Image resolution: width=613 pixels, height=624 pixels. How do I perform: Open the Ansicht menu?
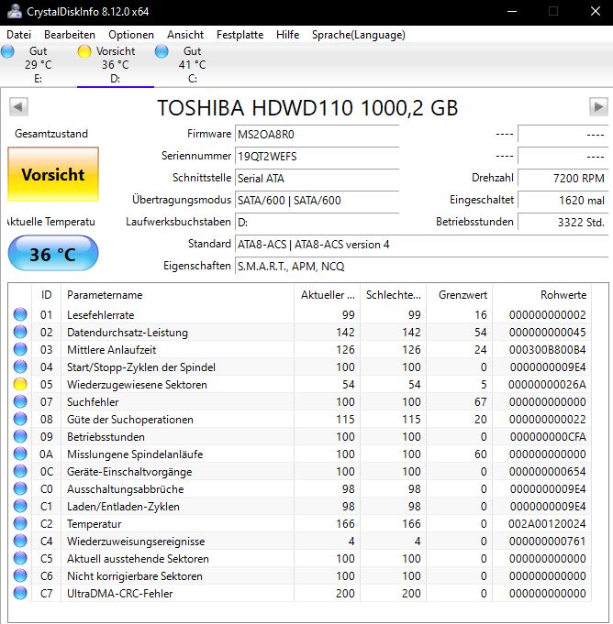pyautogui.click(x=185, y=35)
